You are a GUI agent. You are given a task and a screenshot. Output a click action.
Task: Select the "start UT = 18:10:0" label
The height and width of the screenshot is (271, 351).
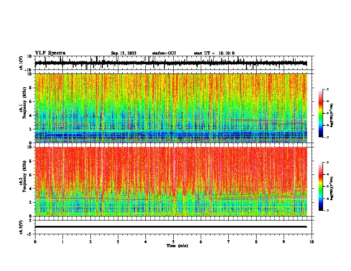[214, 53]
